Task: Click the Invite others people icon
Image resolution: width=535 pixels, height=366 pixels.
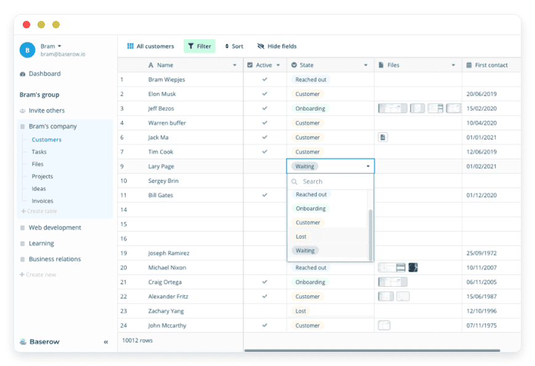Action: [23, 111]
